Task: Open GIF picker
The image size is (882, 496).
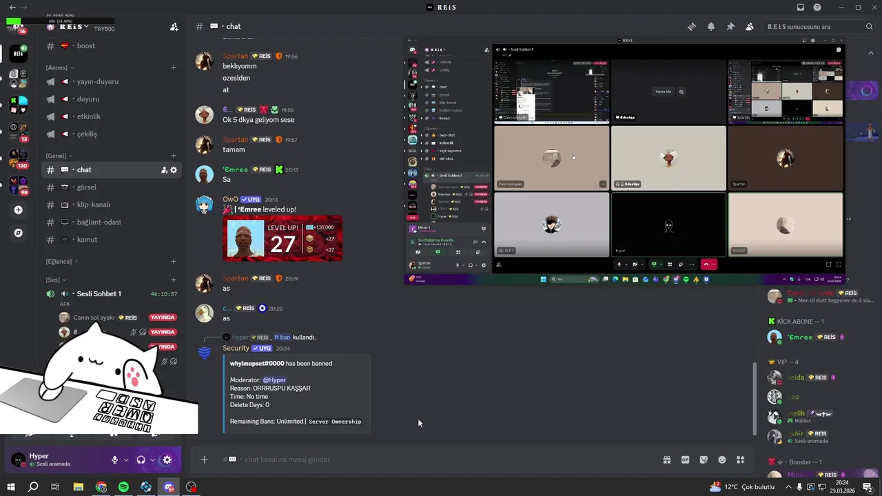Action: click(686, 459)
